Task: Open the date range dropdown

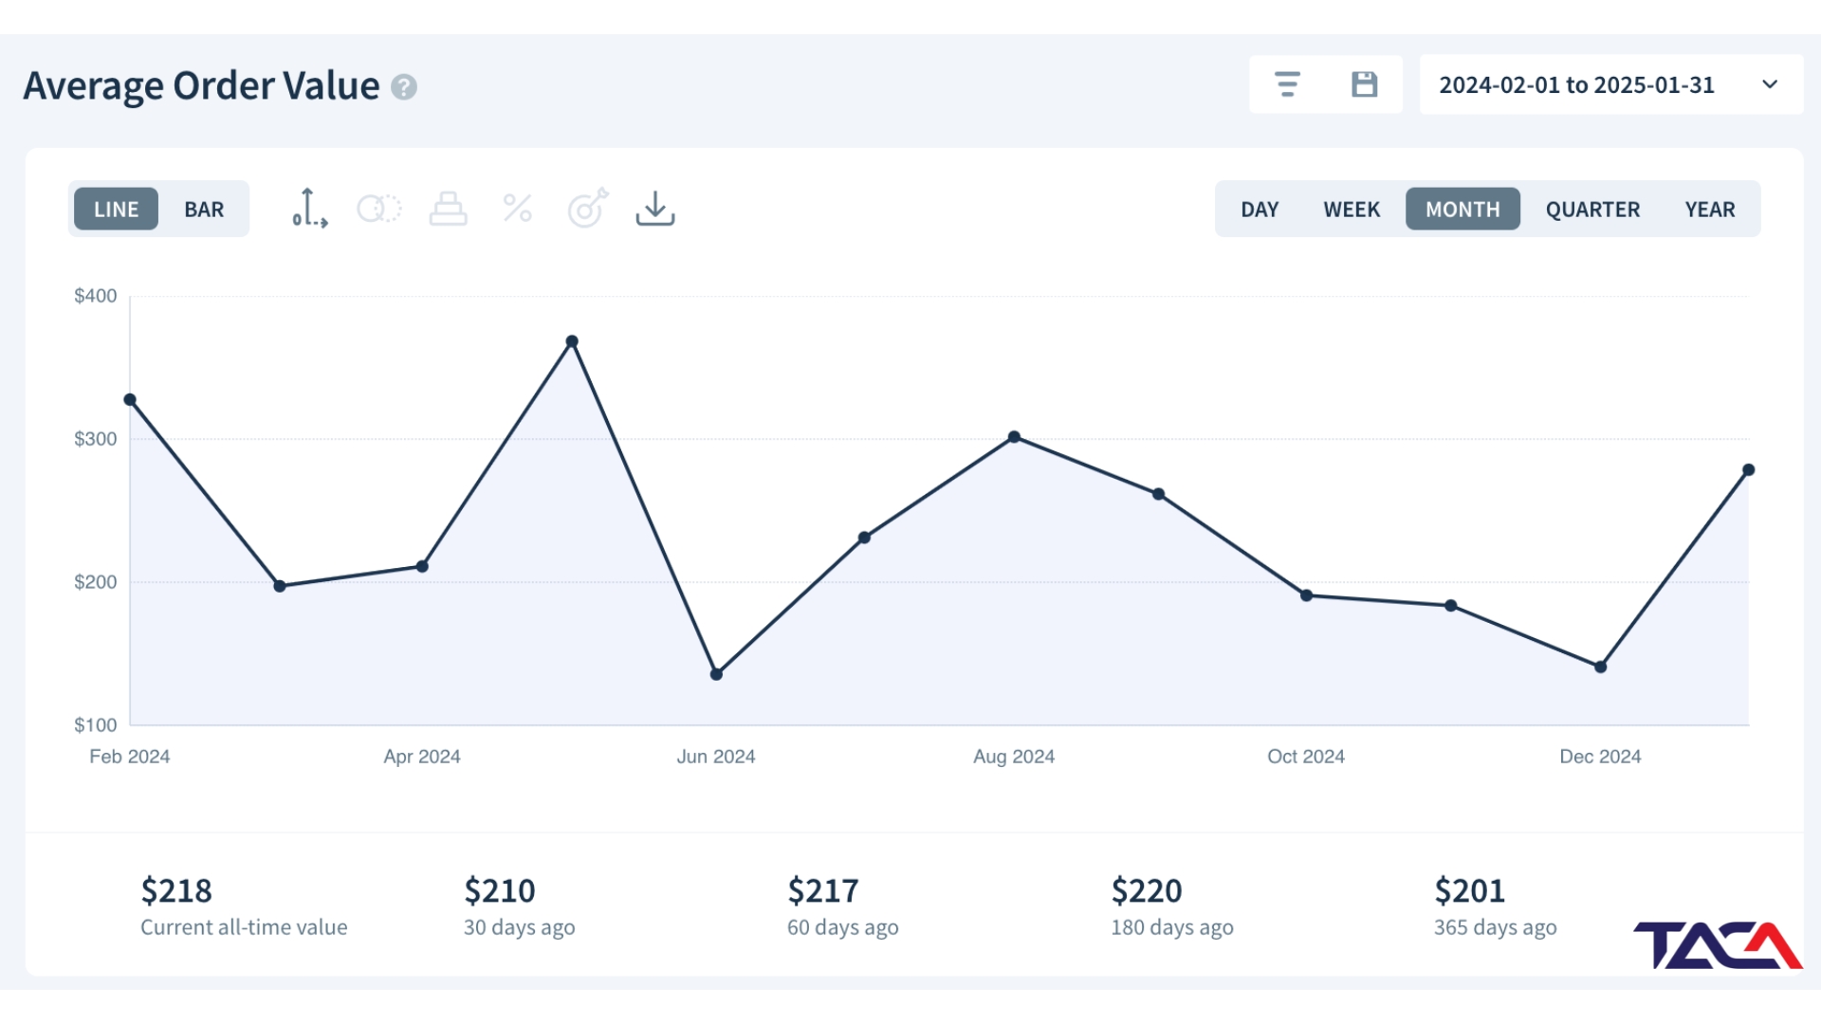Action: coord(1611,84)
